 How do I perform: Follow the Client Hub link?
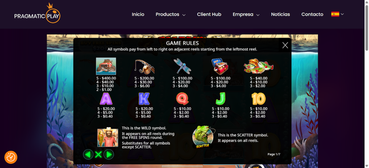click(209, 14)
